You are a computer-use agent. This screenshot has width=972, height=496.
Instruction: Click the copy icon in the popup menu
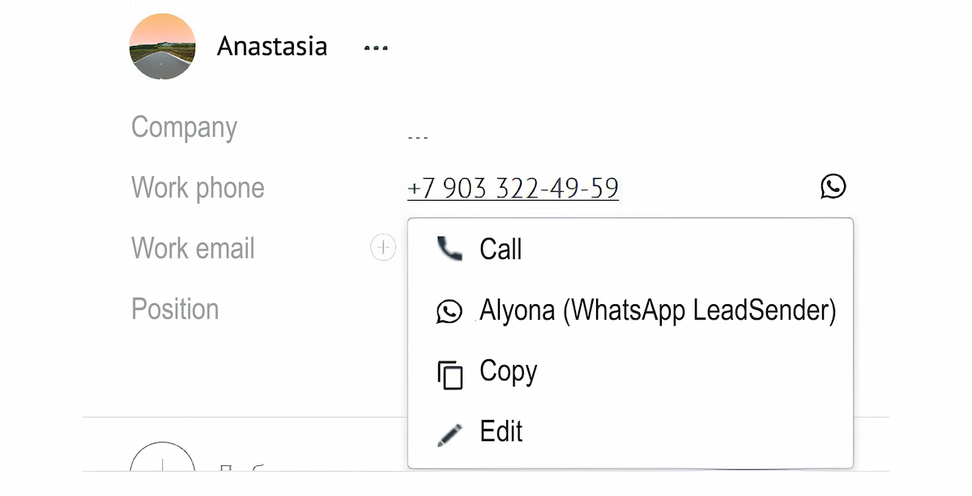tap(450, 375)
